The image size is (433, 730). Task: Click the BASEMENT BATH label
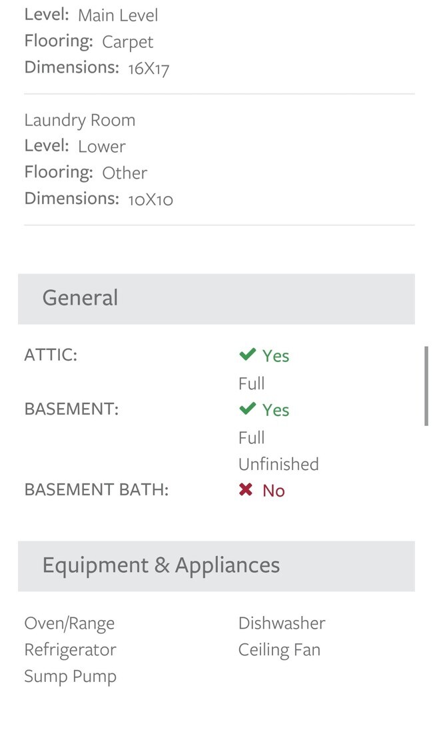(97, 490)
